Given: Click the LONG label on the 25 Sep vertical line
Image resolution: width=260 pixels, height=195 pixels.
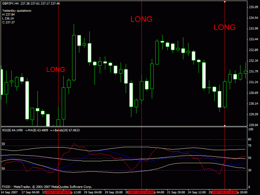Looking at the screenshot, I should tap(225, 27).
